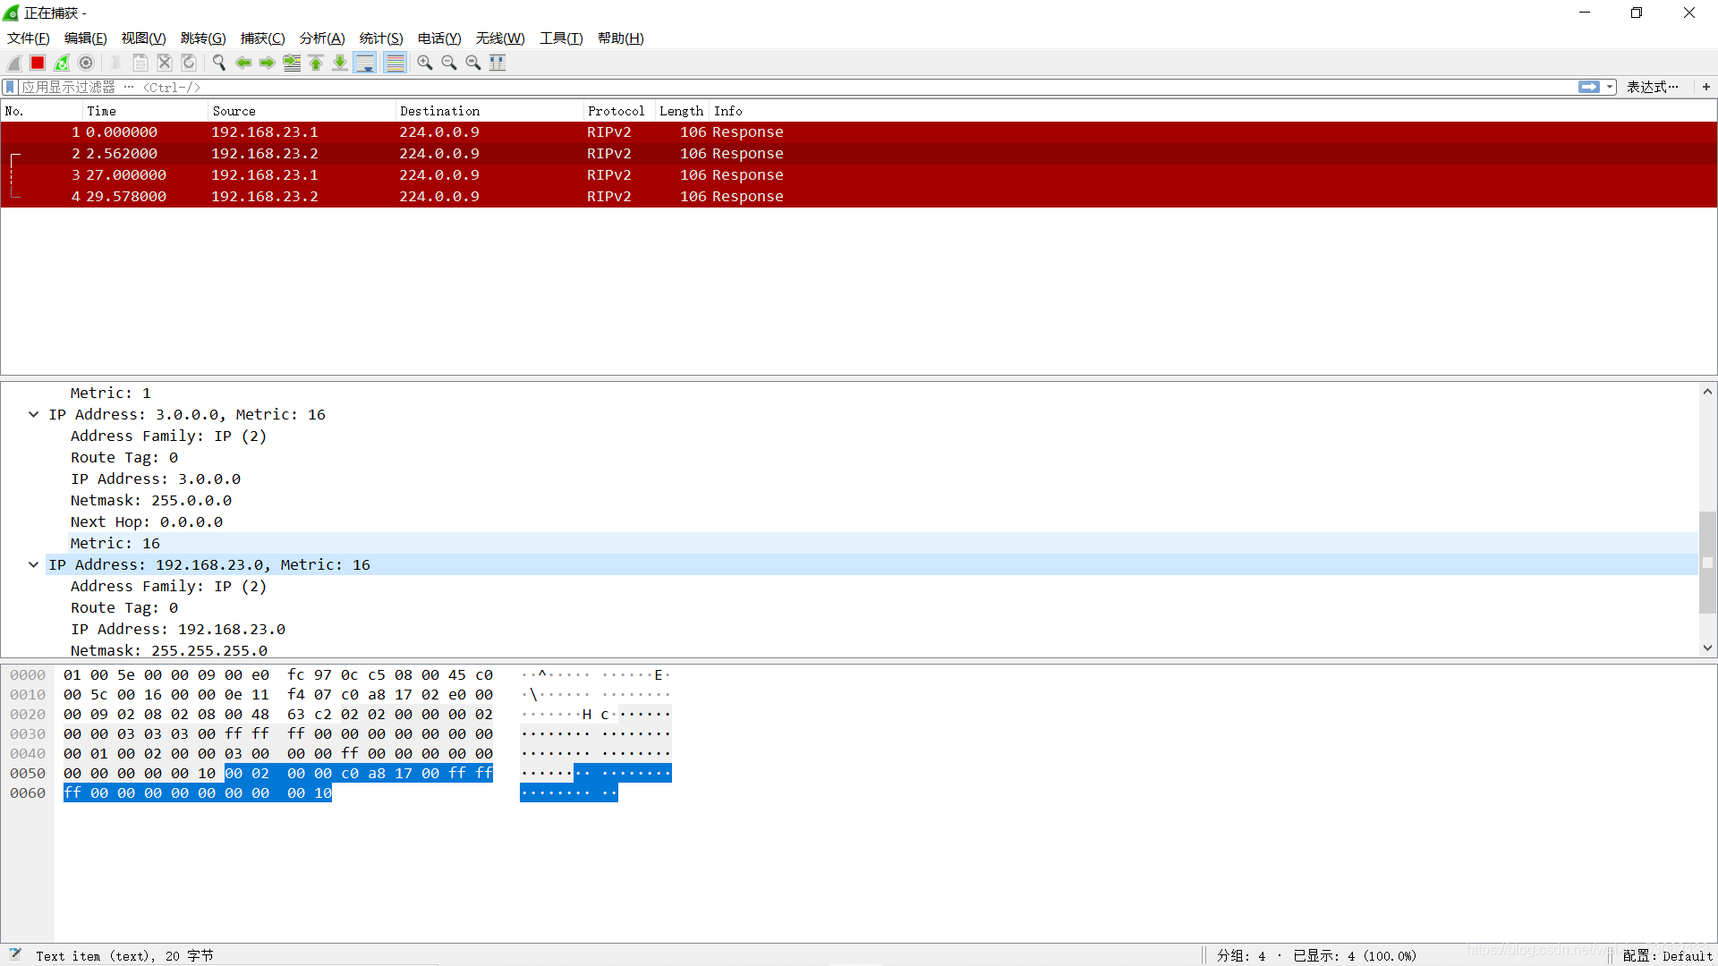Screen dimensions: 1718x966
Task: Click the 配置: Default profile status text
Action: (x=1667, y=955)
